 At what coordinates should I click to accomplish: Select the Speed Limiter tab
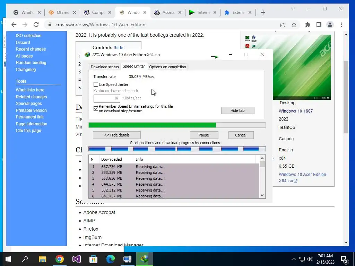[134, 66]
